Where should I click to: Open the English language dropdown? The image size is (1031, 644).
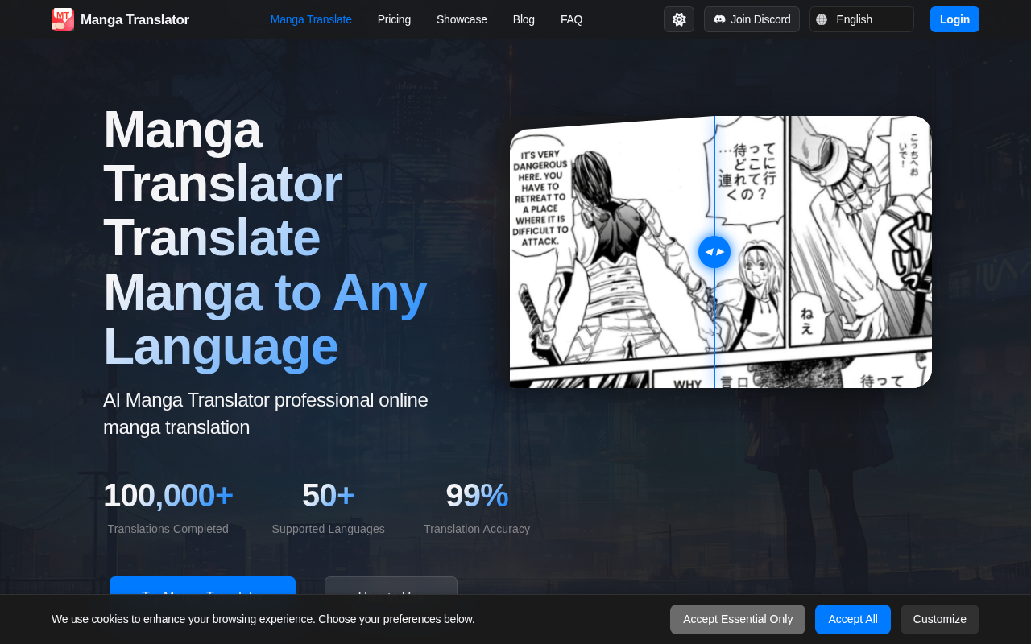[862, 19]
